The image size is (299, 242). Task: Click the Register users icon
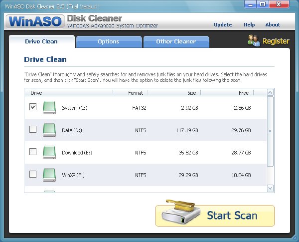(x=254, y=40)
